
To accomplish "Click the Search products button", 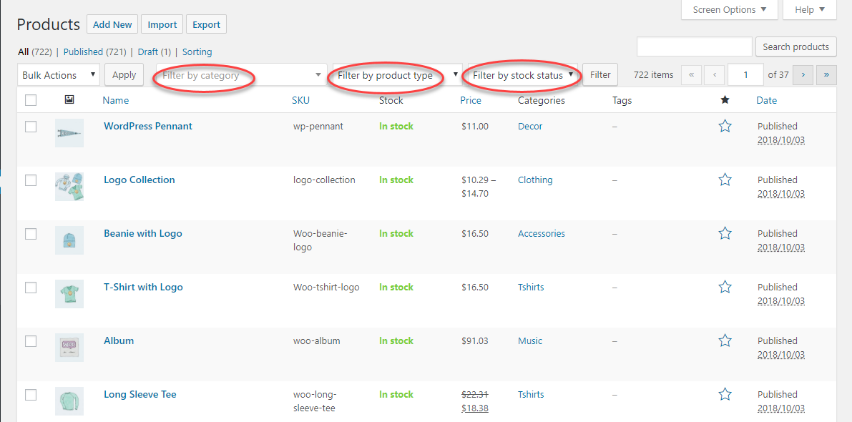I will tap(796, 46).
